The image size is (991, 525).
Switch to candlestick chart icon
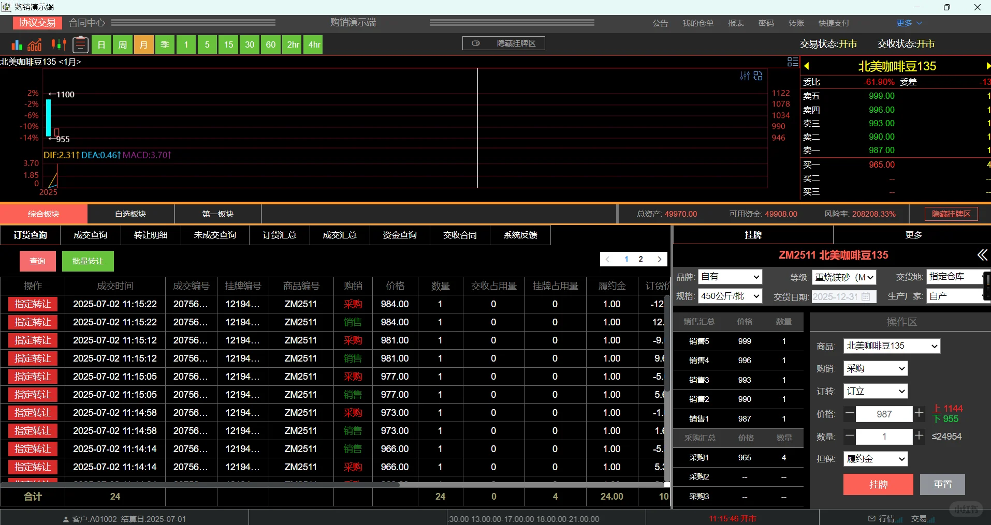(59, 44)
